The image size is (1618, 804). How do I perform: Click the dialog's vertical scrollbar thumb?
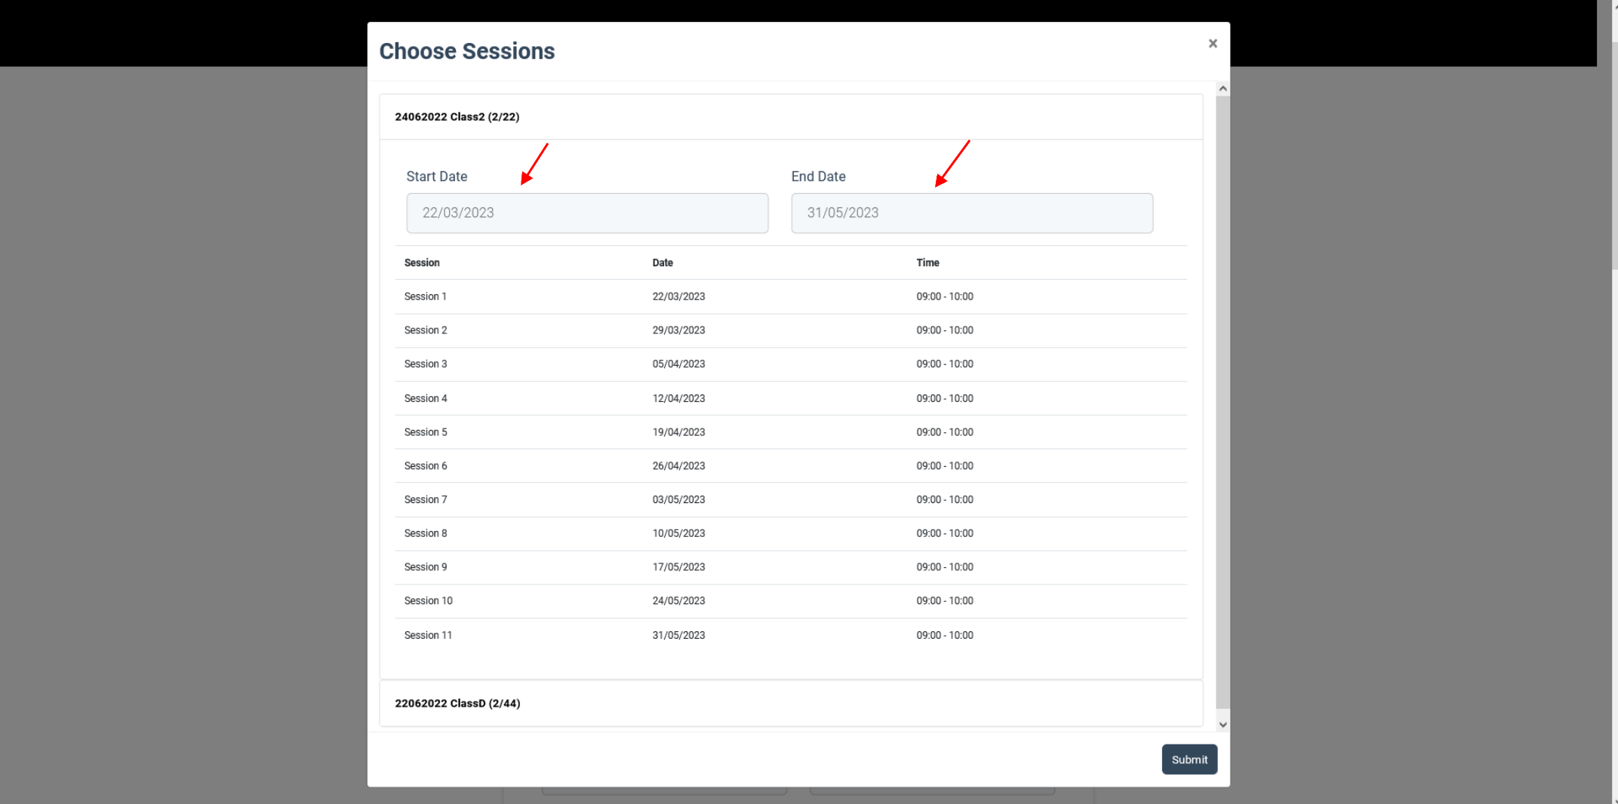click(1223, 402)
